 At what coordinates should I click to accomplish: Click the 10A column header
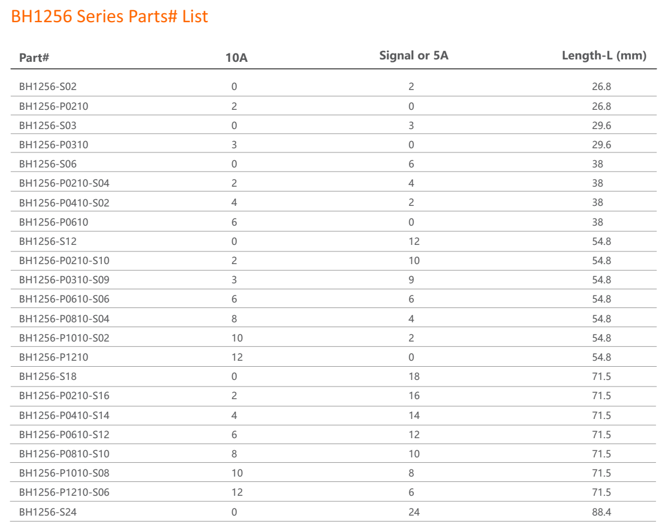(x=236, y=58)
